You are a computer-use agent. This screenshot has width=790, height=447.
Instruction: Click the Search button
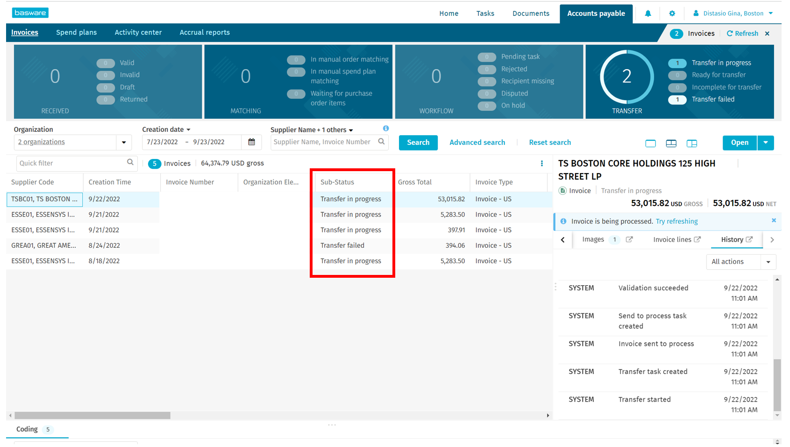click(418, 143)
